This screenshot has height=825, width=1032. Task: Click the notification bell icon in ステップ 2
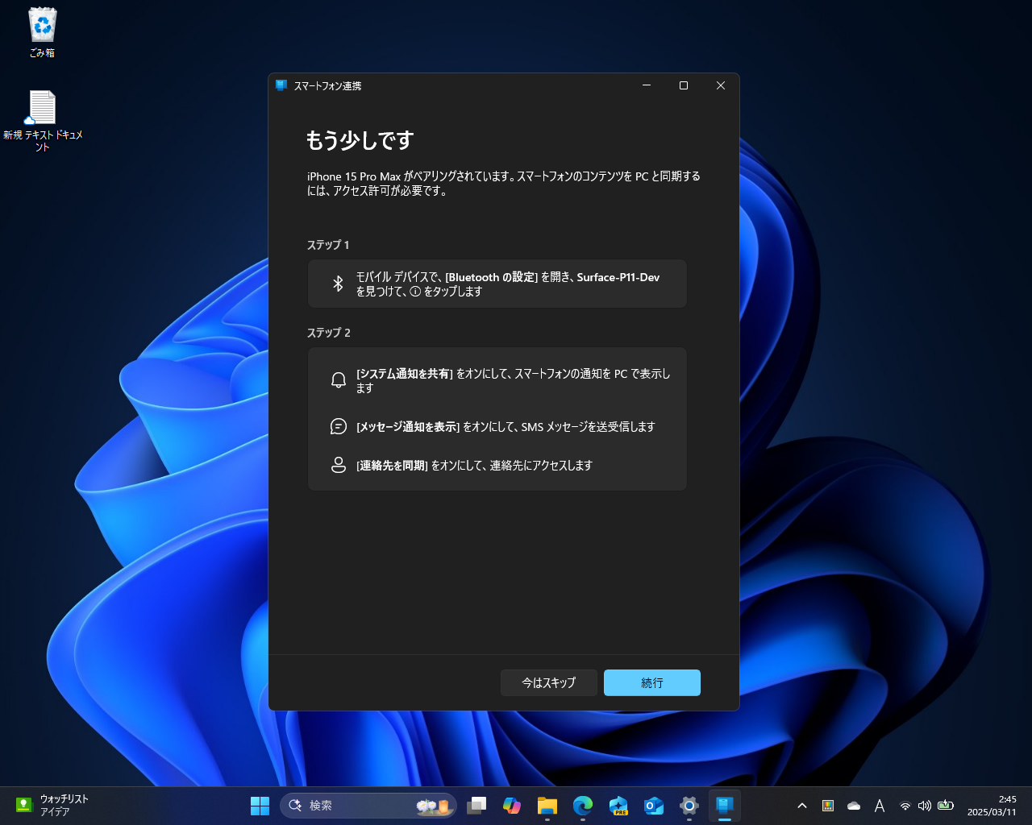pyautogui.click(x=338, y=379)
